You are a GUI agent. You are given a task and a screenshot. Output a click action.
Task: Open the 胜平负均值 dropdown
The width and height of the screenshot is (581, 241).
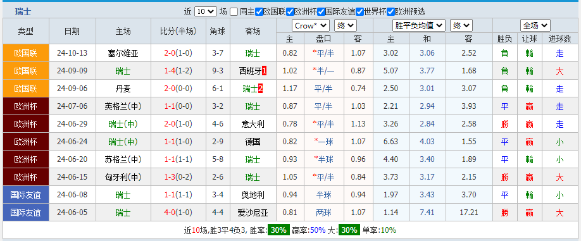pos(419,25)
